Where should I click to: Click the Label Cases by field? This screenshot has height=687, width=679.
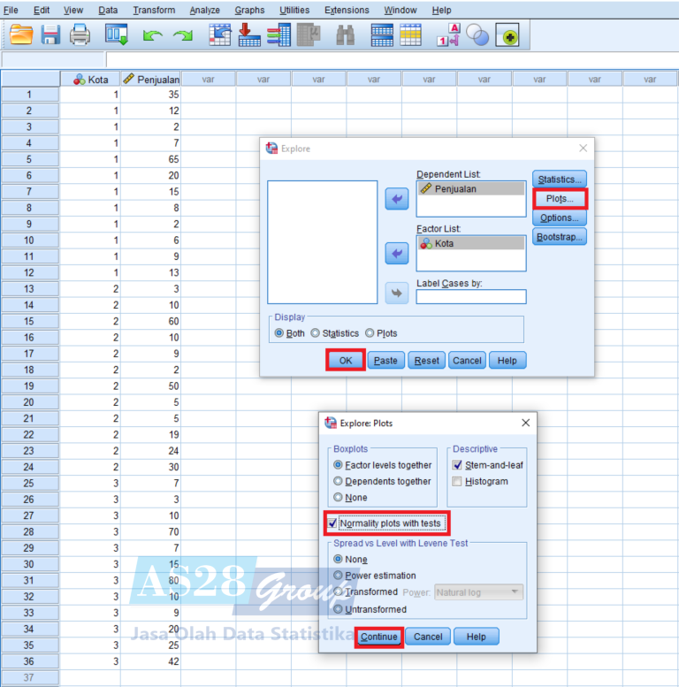click(x=470, y=297)
